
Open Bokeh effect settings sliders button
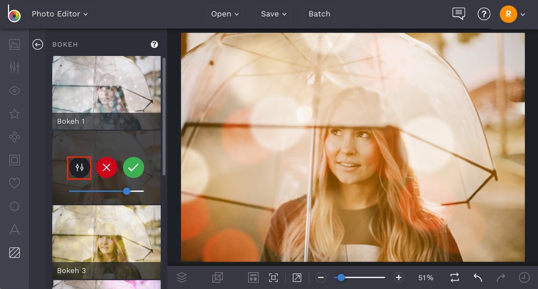click(79, 167)
